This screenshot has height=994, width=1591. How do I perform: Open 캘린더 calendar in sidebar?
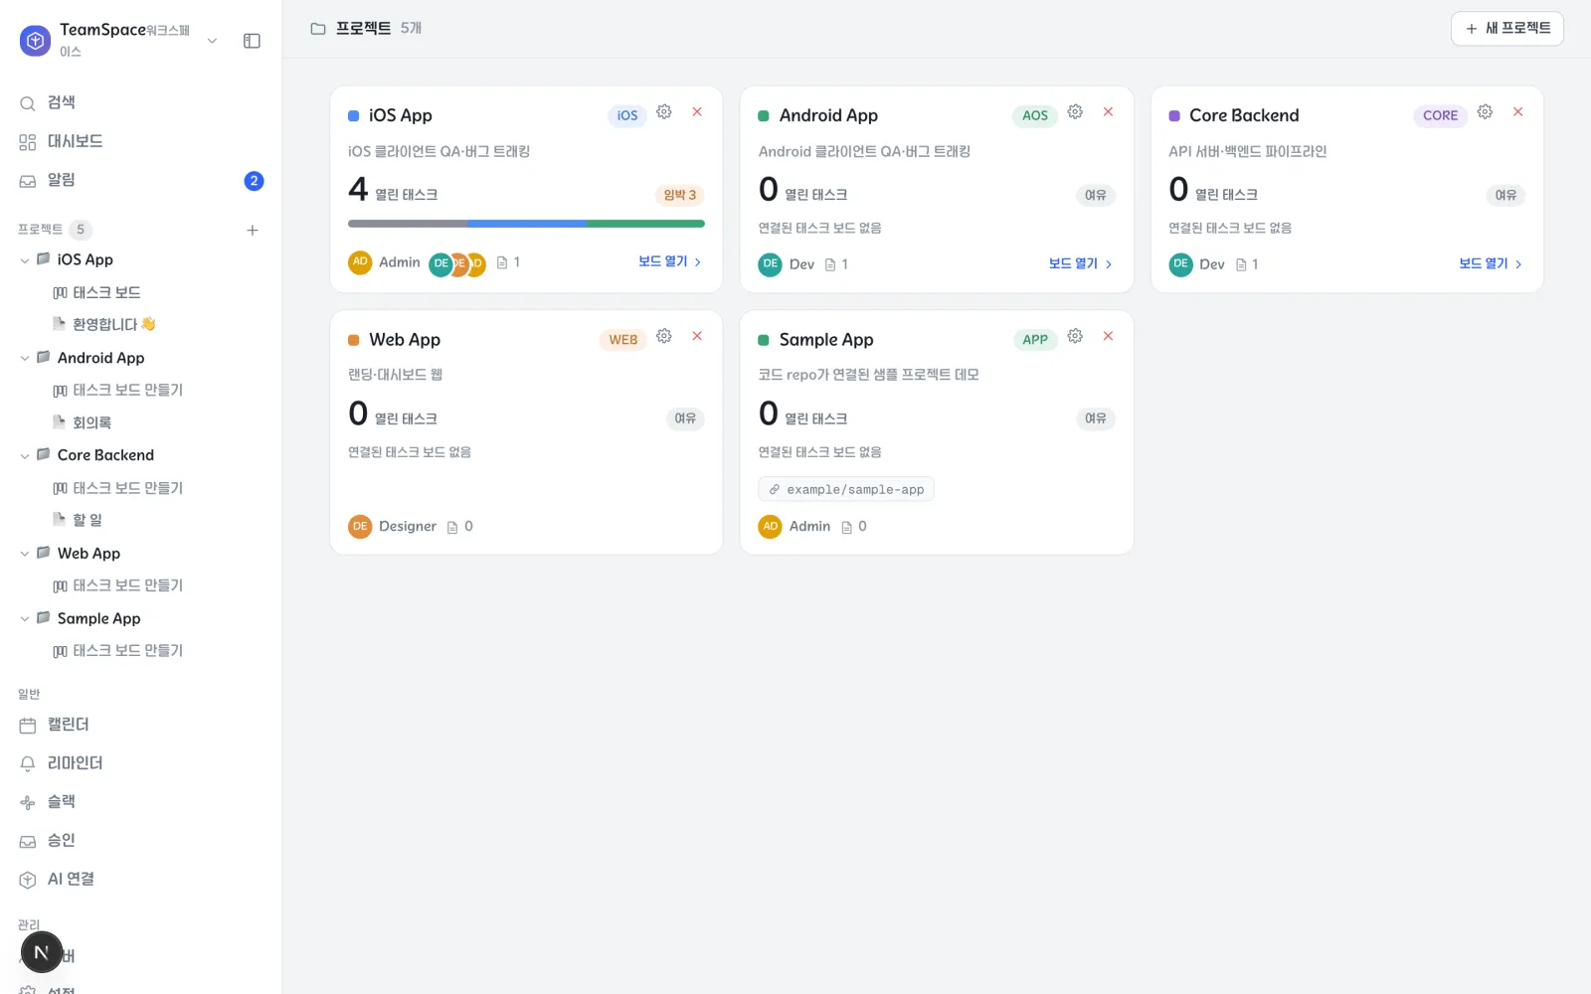(x=140, y=725)
